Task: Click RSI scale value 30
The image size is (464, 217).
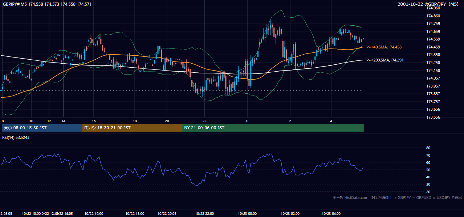Action: coord(428,184)
